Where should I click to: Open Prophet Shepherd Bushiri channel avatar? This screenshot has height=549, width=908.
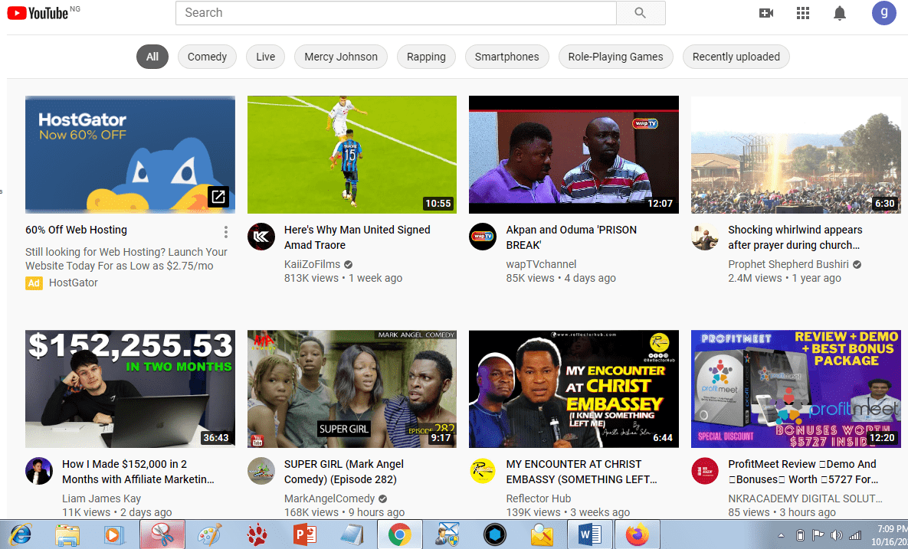pyautogui.click(x=705, y=237)
